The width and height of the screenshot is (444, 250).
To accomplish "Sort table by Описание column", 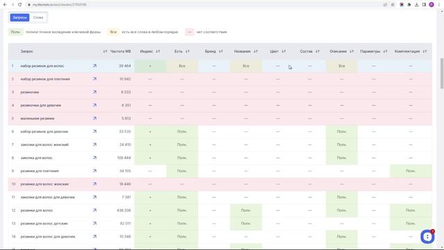I will (352, 51).
